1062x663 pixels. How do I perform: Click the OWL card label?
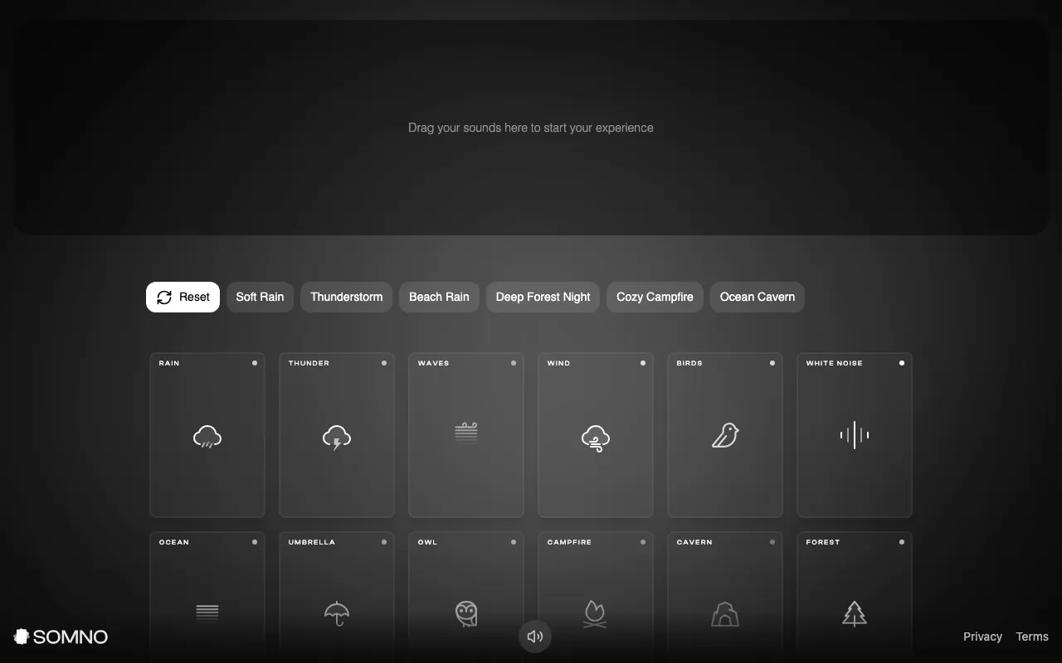pyautogui.click(x=427, y=542)
